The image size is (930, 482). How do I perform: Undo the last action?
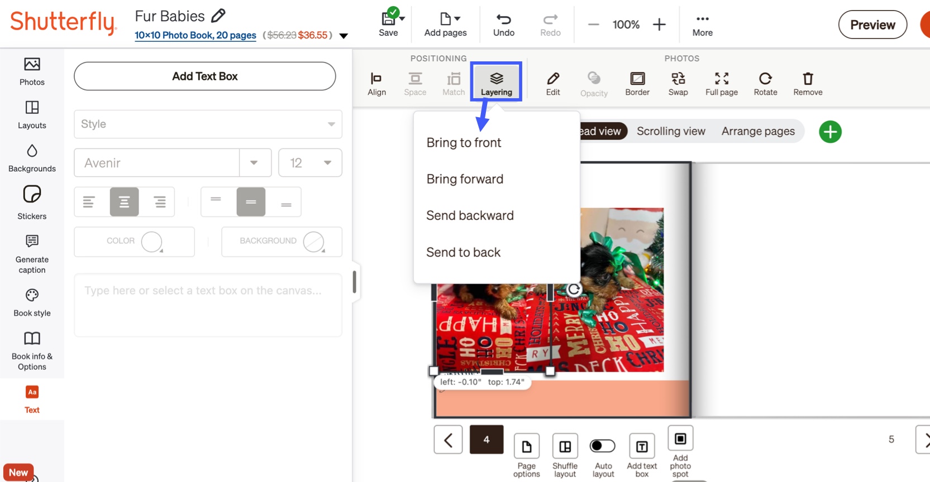coord(504,25)
